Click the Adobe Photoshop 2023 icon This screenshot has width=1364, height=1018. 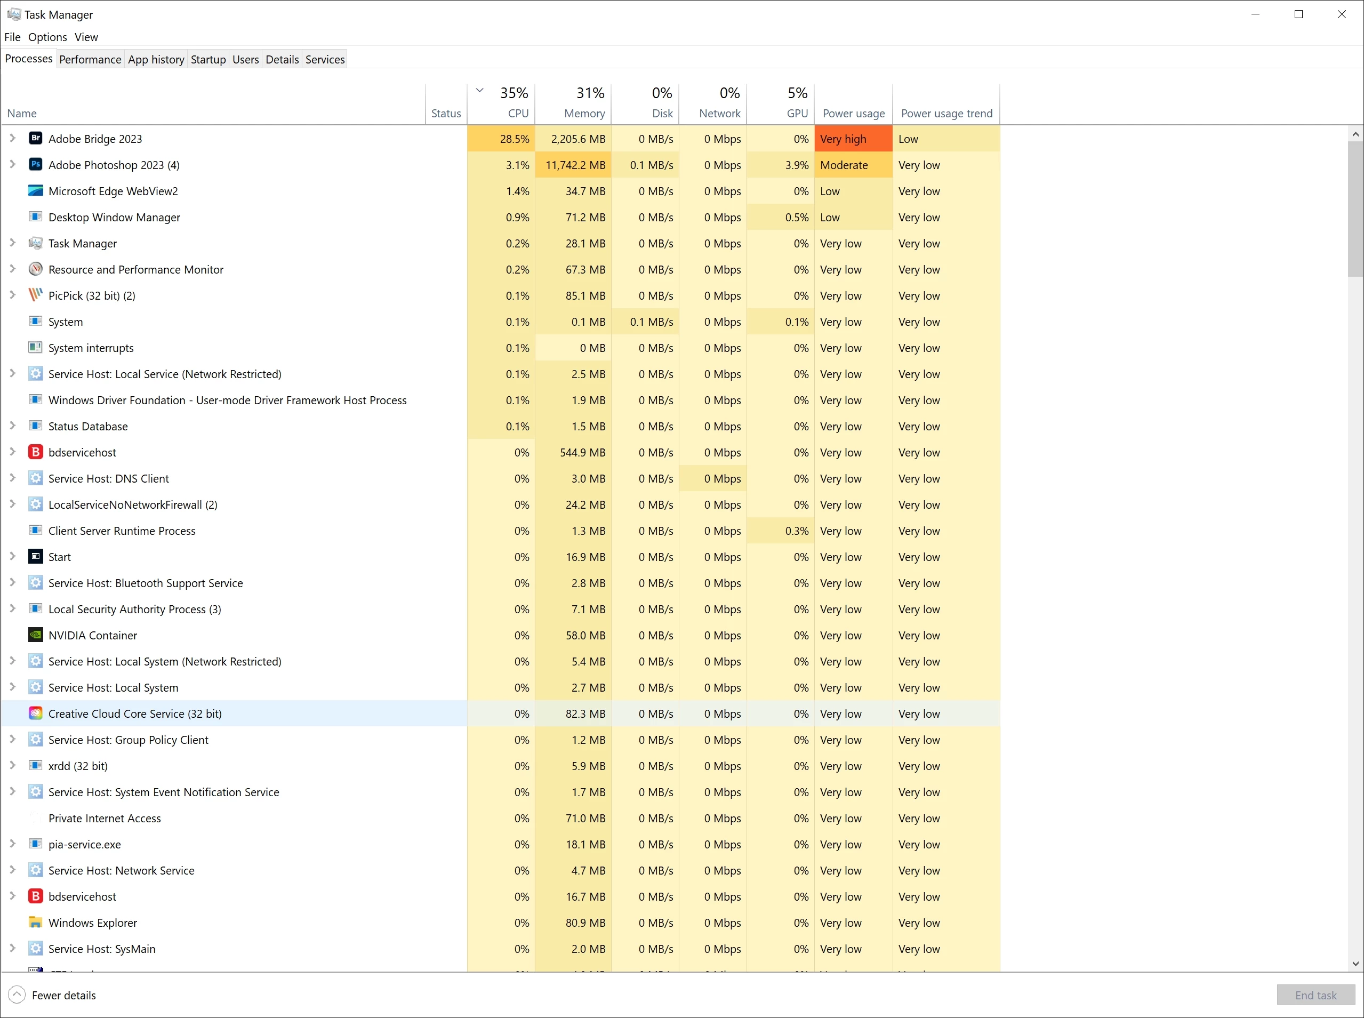tap(36, 165)
